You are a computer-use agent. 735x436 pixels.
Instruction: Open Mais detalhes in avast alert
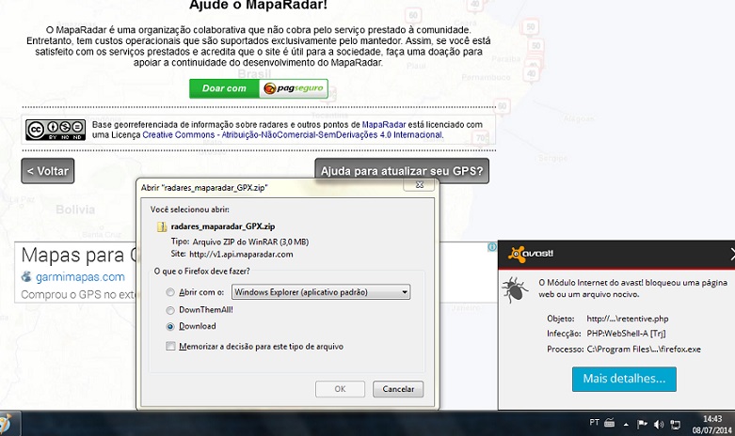click(624, 379)
